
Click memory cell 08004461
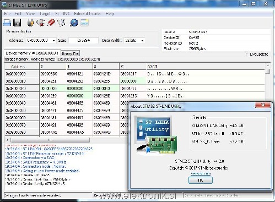[x=53, y=103]
